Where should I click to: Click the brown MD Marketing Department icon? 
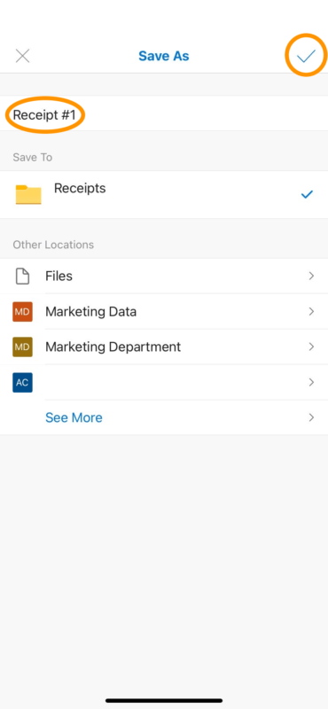[22, 347]
